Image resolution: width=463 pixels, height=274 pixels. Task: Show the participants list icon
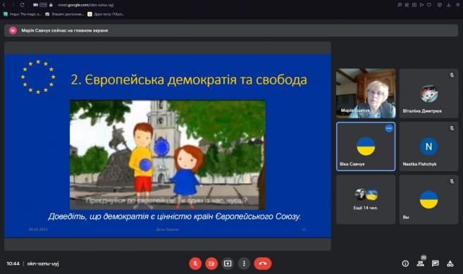coord(421,263)
